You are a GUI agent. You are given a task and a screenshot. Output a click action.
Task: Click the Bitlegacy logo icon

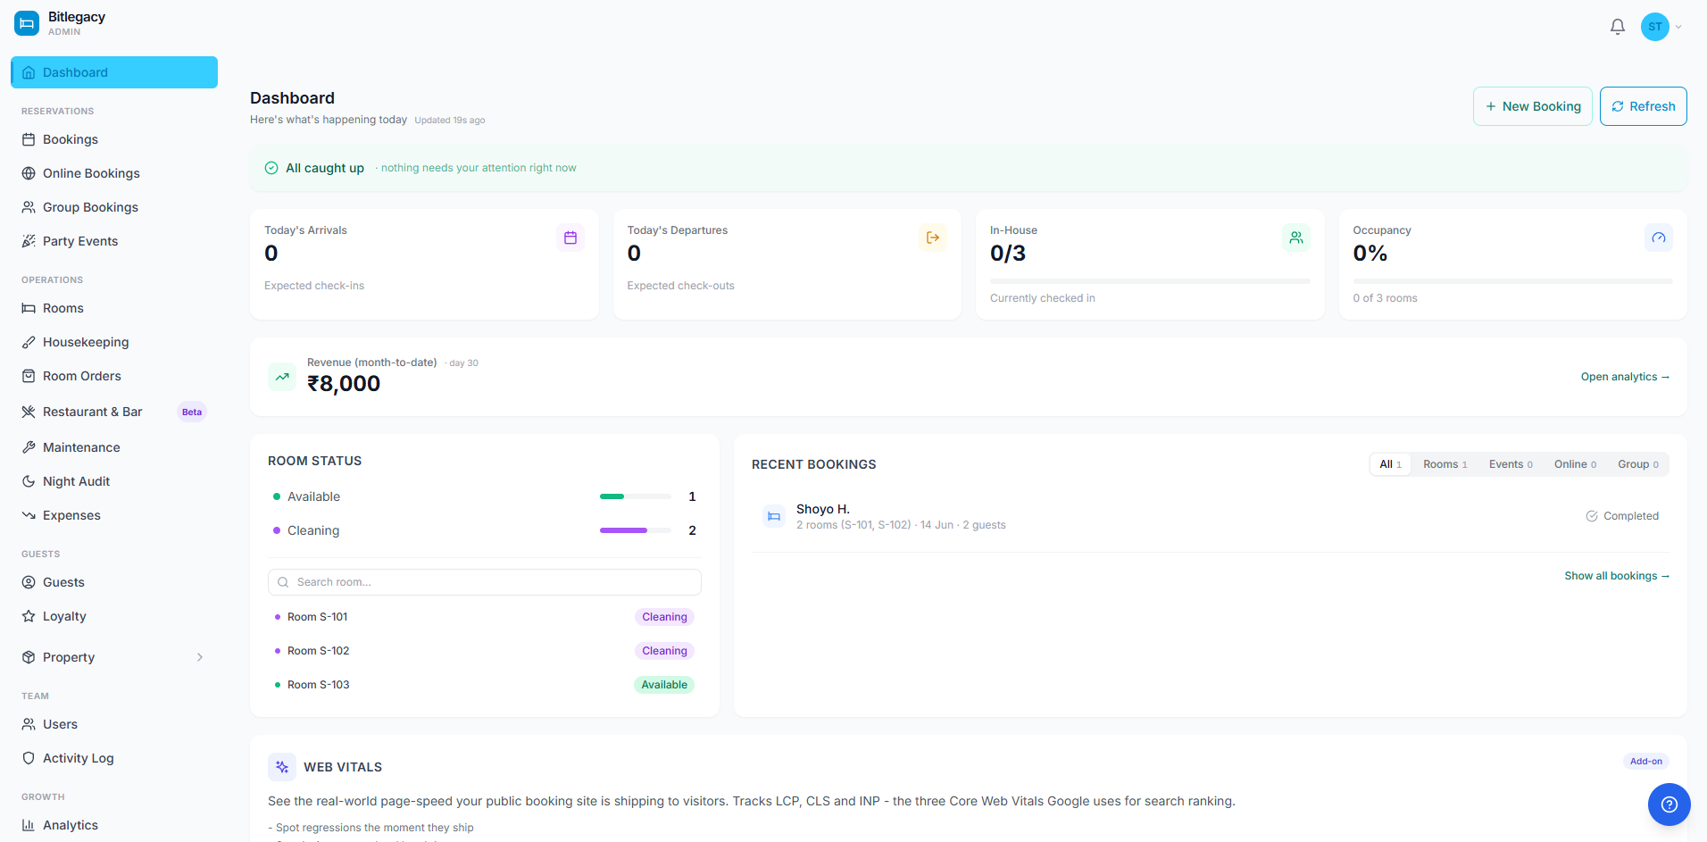27,24
